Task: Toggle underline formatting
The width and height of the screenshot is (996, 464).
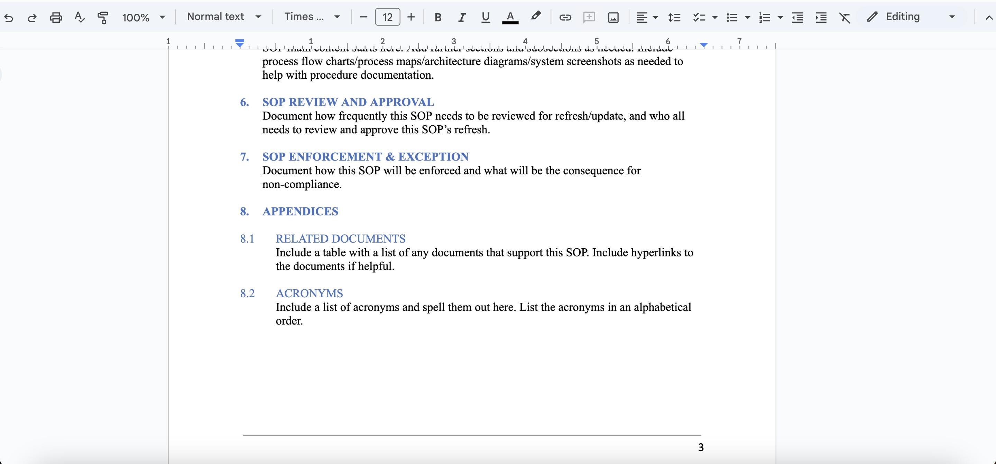Action: (x=486, y=17)
